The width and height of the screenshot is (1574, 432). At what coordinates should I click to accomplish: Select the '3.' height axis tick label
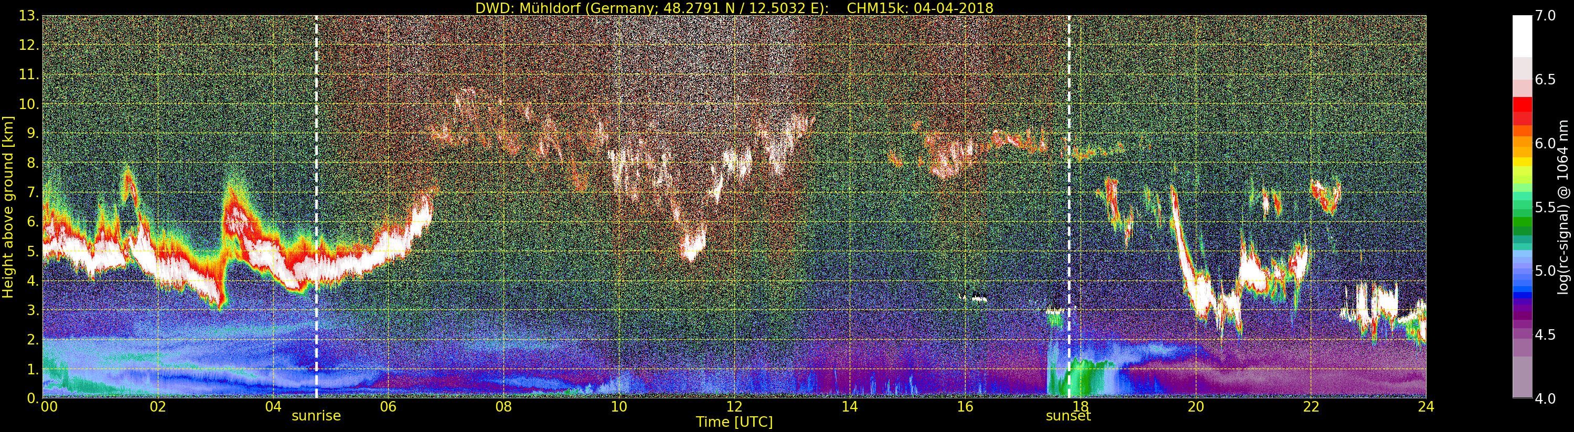pos(33,310)
